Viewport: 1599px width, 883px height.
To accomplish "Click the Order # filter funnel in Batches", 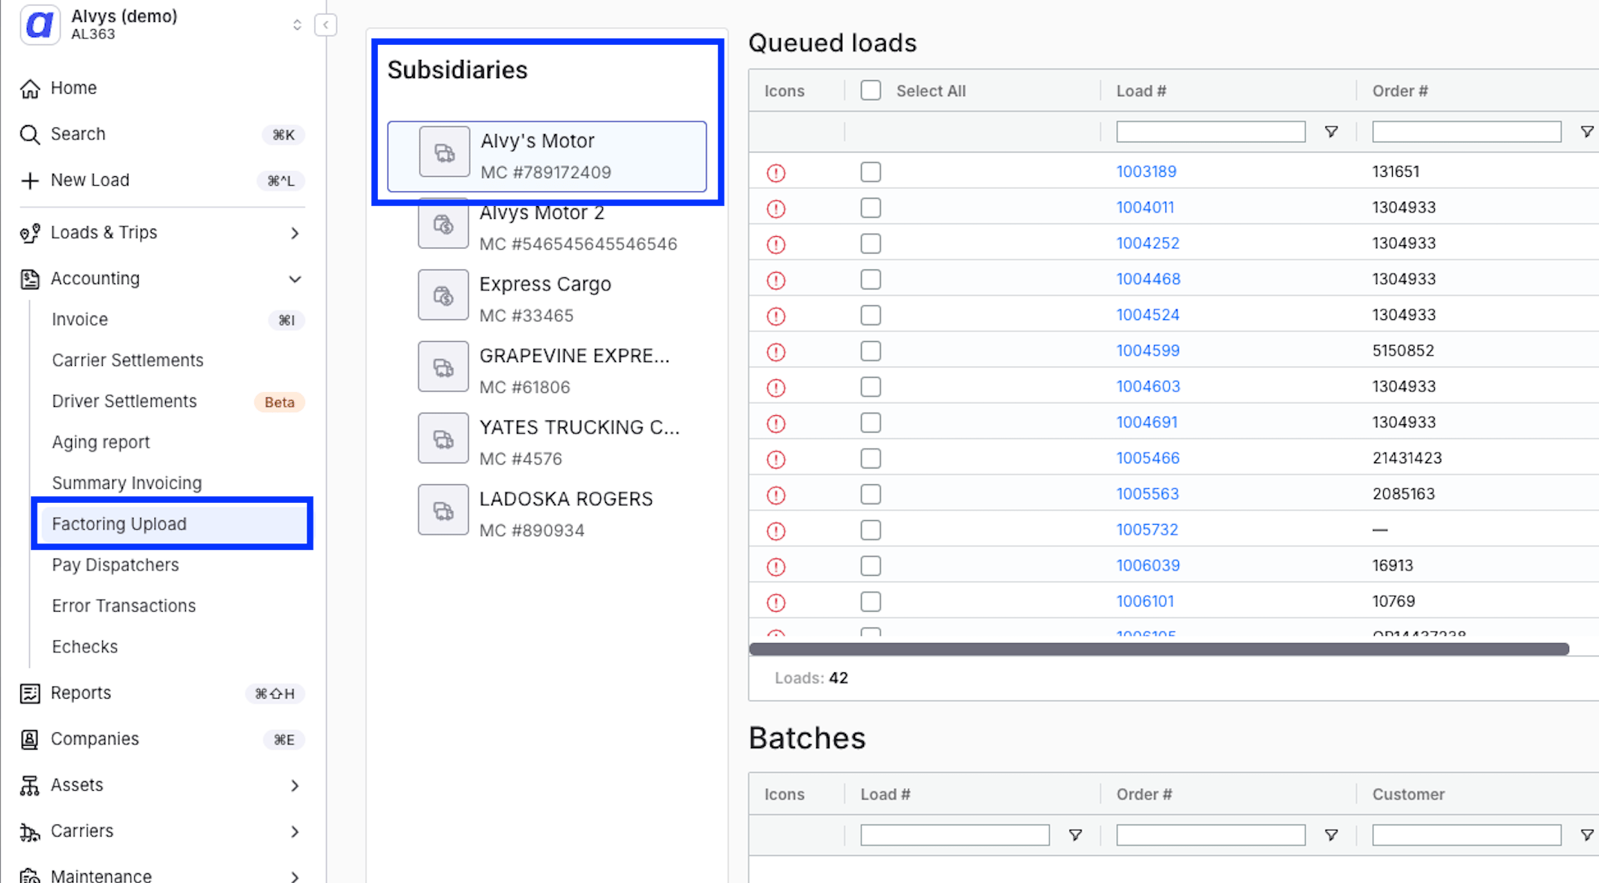I will 1331,835.
